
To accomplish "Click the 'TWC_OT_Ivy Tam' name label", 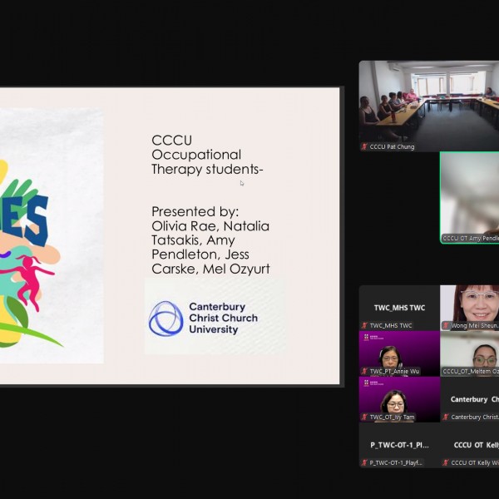I will coord(392,417).
